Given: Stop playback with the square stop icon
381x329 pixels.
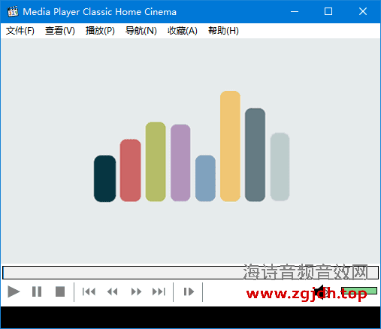Looking at the screenshot, I should pos(60,291).
